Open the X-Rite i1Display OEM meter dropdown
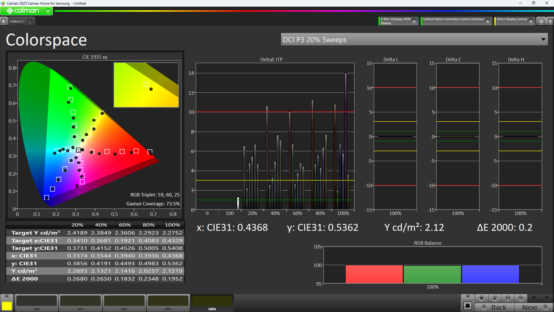 point(414,21)
